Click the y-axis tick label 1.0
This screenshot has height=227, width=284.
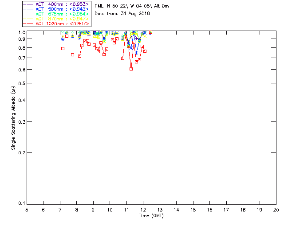22,32
